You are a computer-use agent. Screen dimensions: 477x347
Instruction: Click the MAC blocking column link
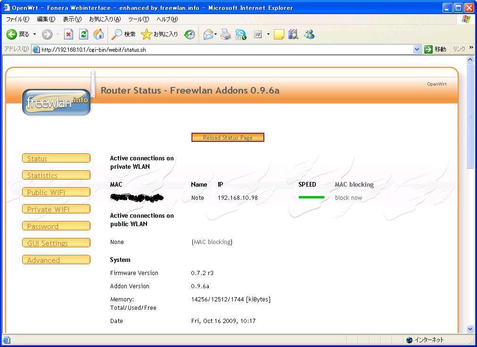(x=354, y=184)
